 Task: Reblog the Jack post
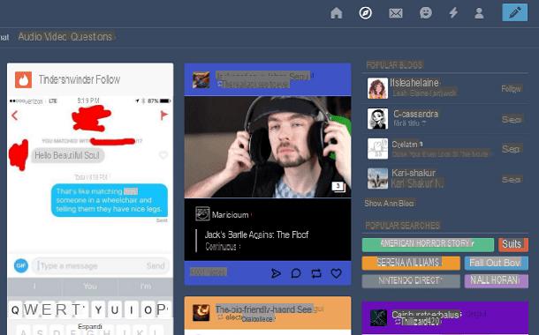316,273
